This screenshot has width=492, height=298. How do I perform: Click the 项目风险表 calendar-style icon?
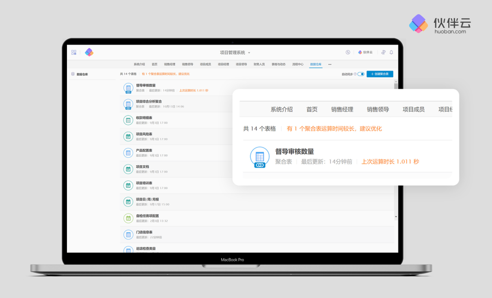click(128, 136)
